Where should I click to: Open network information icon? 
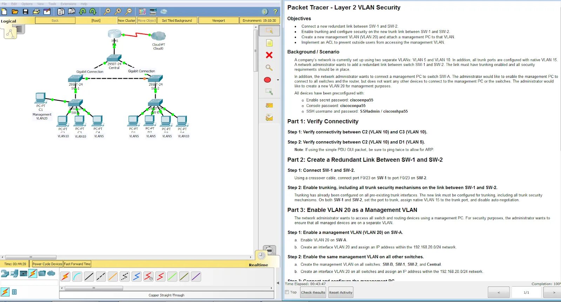point(265,12)
